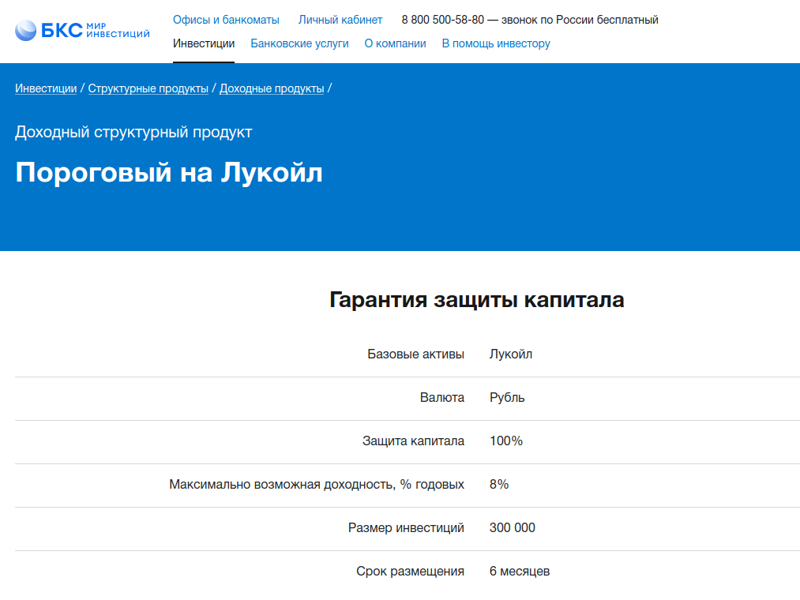Image resolution: width=800 pixels, height=600 pixels.
Task: Go back to Доходные продукты breadcrumb
Action: click(272, 88)
